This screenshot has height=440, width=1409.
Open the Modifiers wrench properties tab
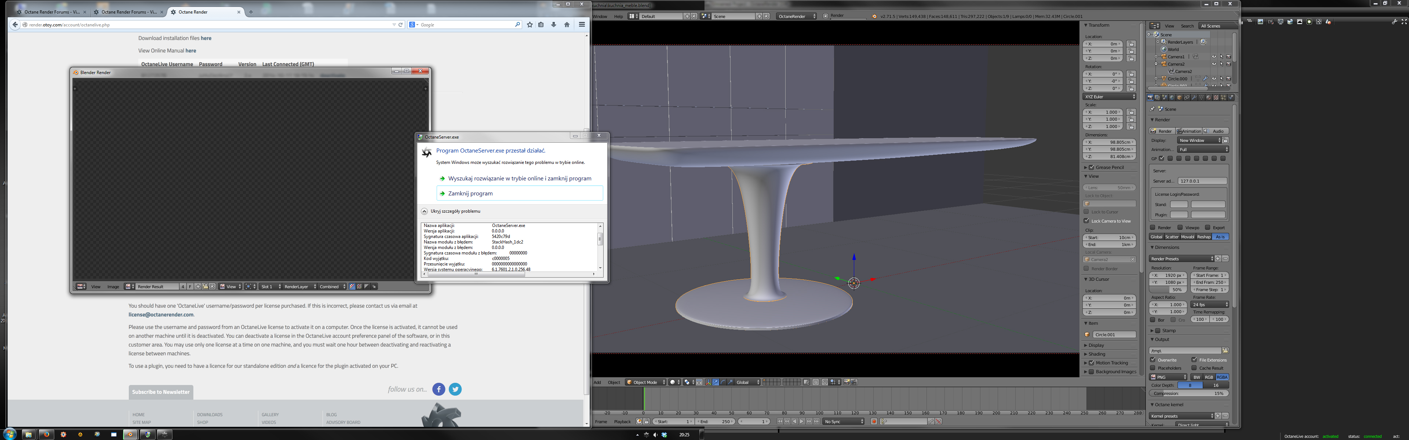[x=1194, y=97]
